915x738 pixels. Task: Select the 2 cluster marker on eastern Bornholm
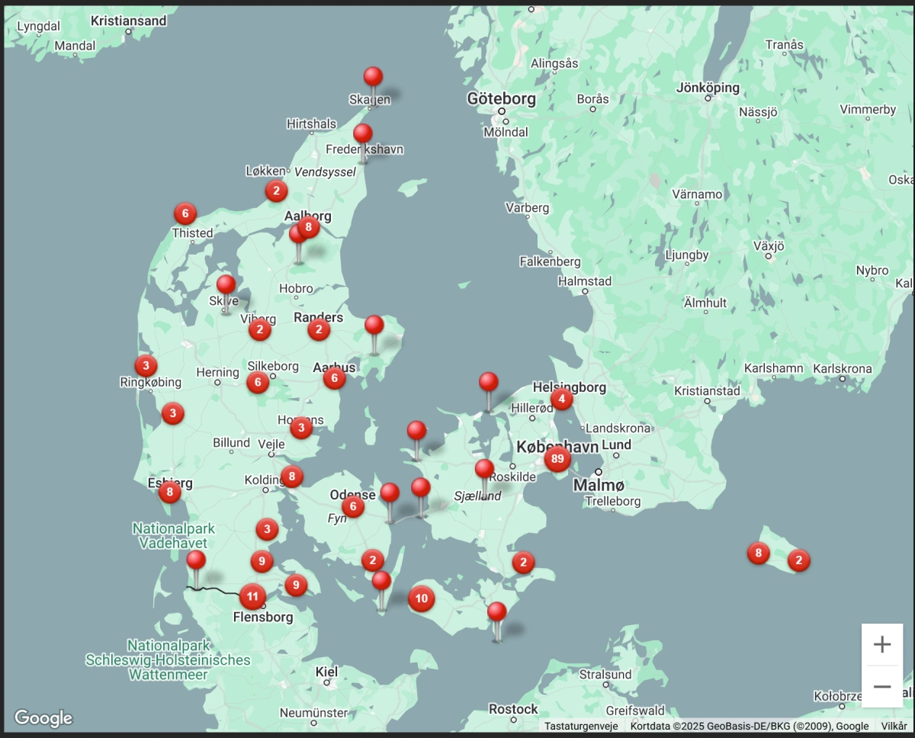click(798, 560)
